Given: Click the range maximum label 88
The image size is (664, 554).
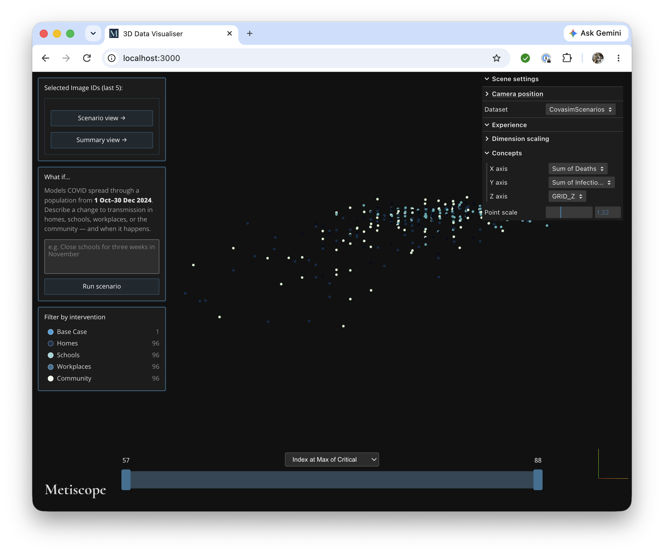Looking at the screenshot, I should pyautogui.click(x=538, y=461).
